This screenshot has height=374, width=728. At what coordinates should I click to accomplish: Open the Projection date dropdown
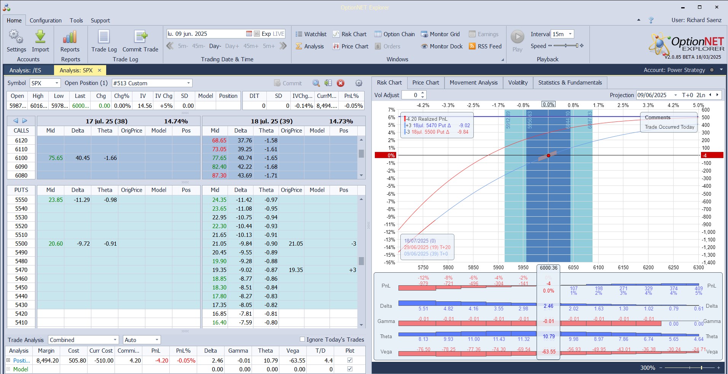tap(675, 95)
